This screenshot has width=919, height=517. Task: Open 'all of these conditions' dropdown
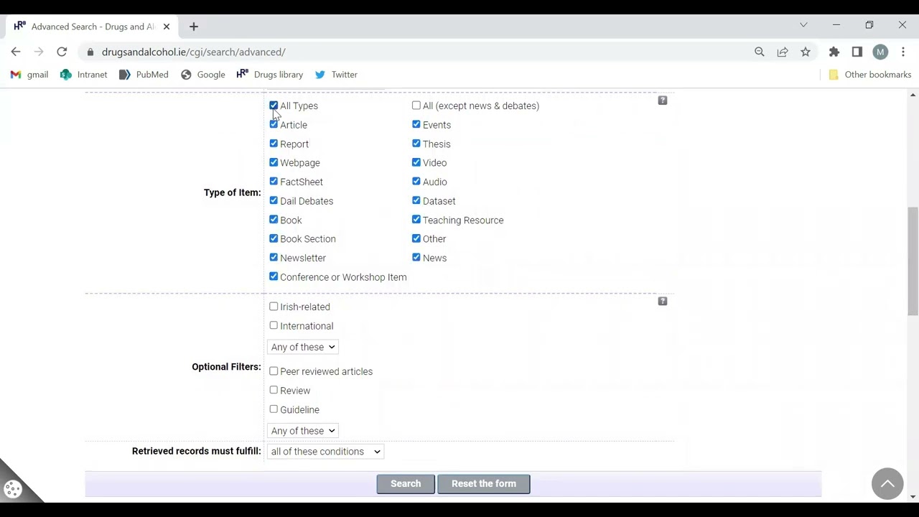[x=325, y=452]
